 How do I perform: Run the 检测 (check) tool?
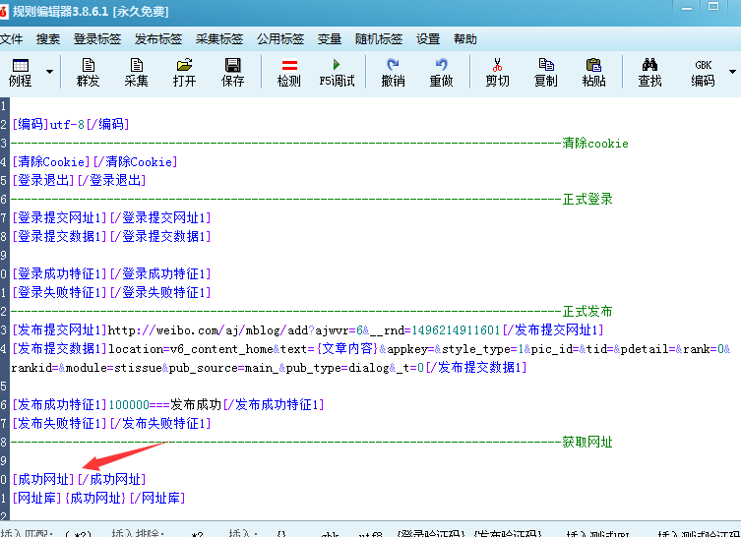(x=289, y=72)
